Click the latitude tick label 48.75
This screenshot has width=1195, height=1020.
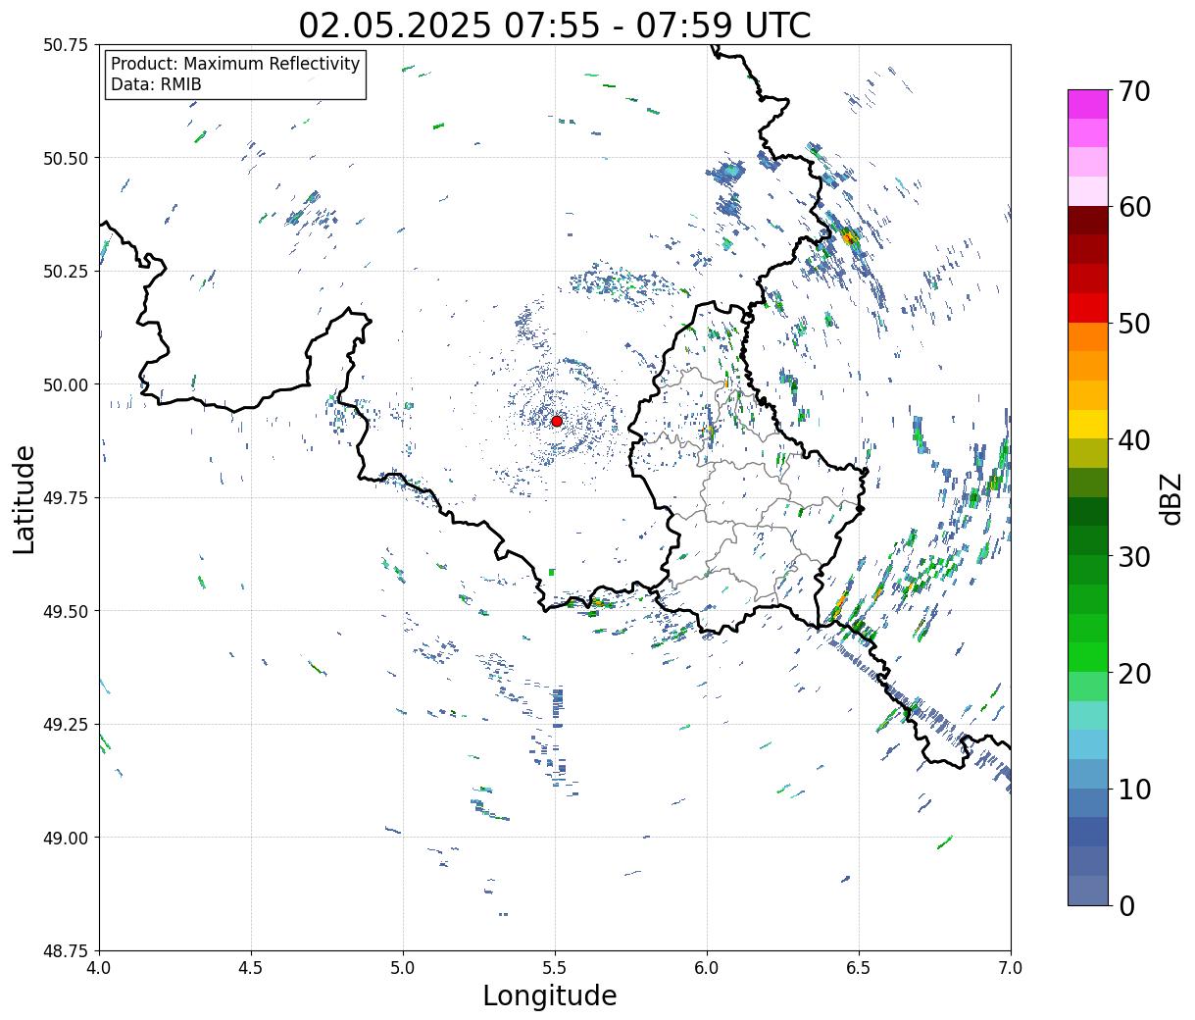[x=66, y=951]
